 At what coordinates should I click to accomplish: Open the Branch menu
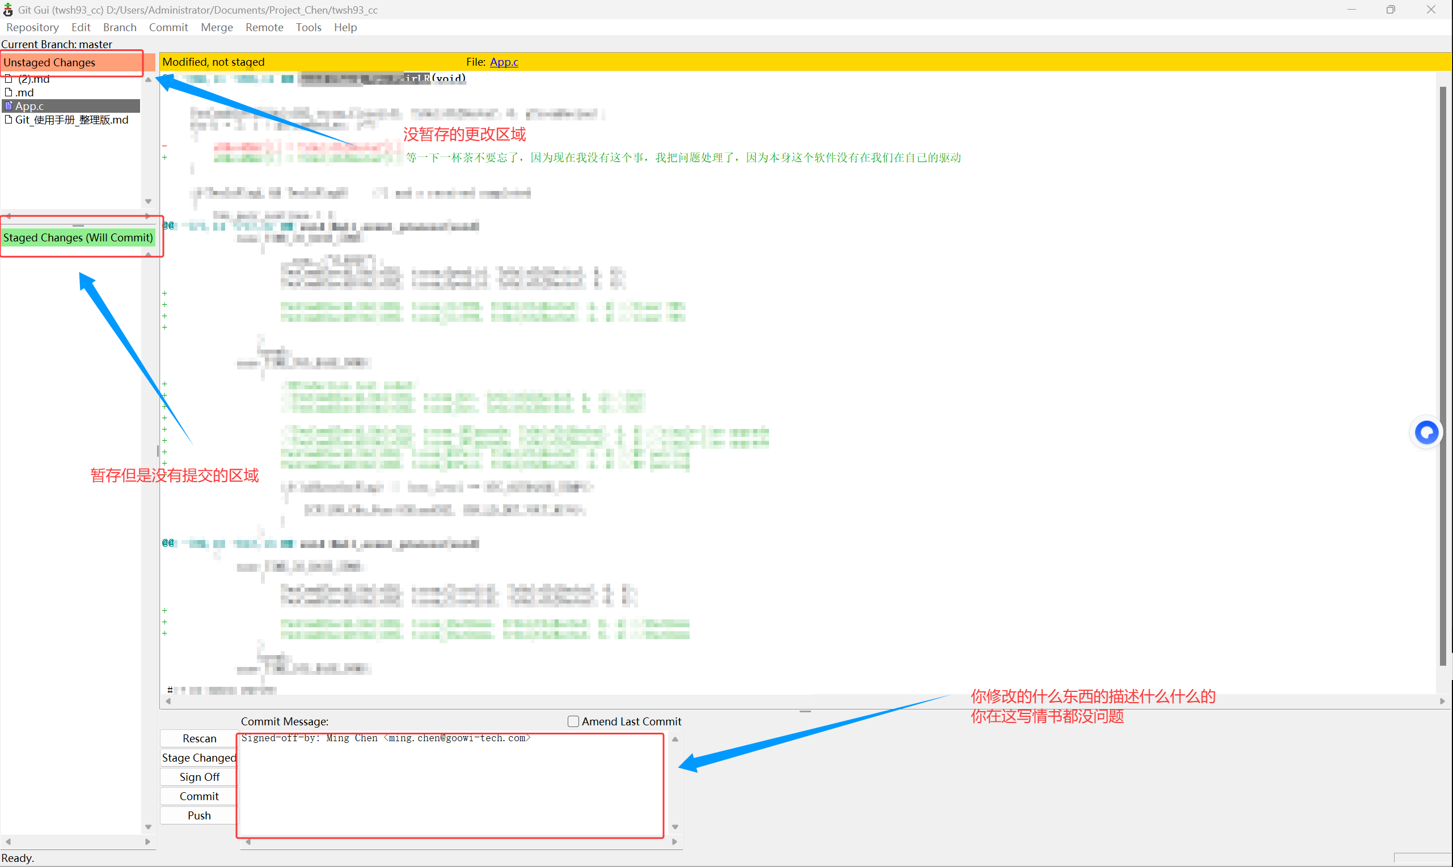pyautogui.click(x=119, y=27)
